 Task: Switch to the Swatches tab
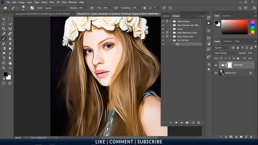[227, 16]
